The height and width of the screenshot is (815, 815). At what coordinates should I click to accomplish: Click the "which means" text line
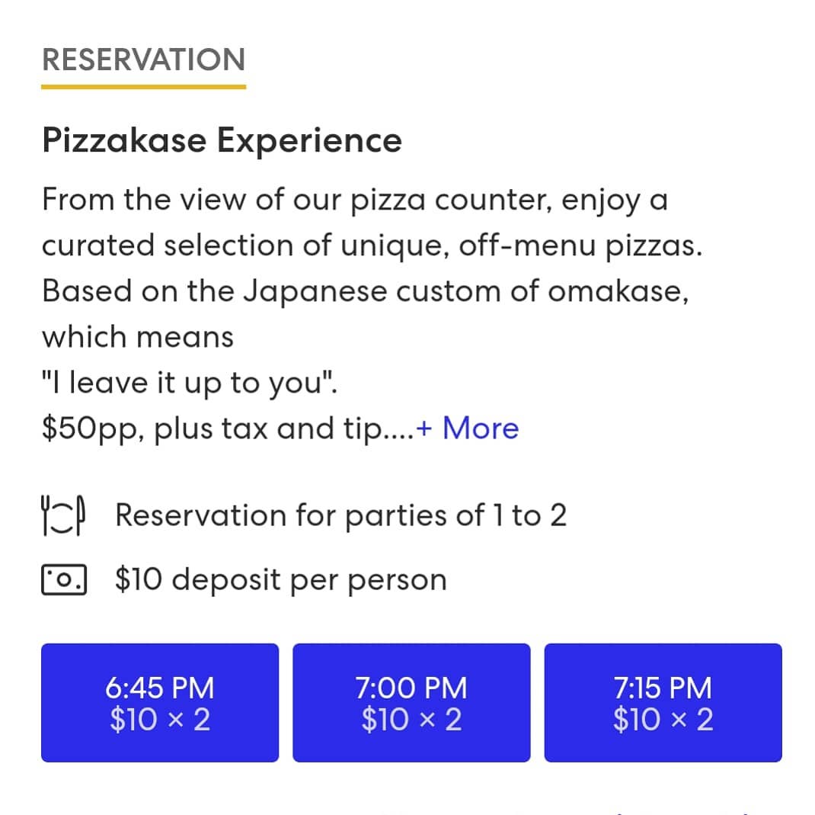coord(137,337)
